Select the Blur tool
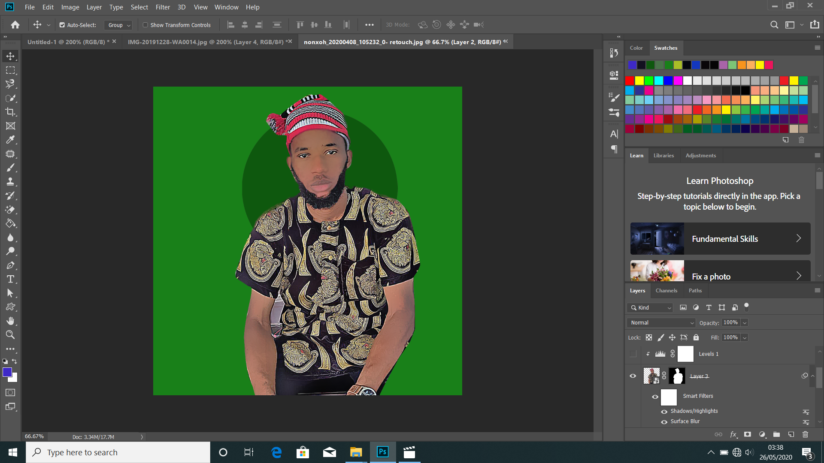This screenshot has height=463, width=824. [10, 238]
